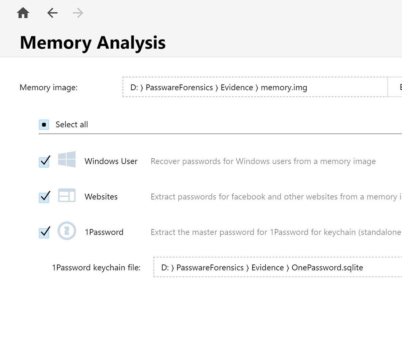Click the Windows logo icon for Windows User
This screenshot has height=351, width=402.
tap(67, 159)
